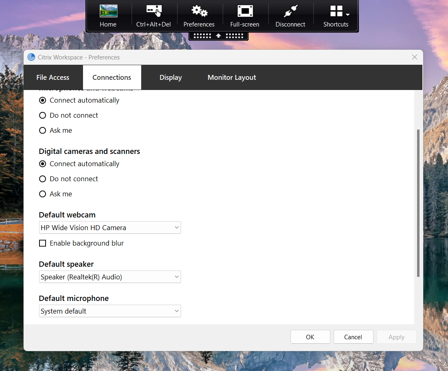Collapse the toolbar with the up arrow handle

tap(219, 36)
